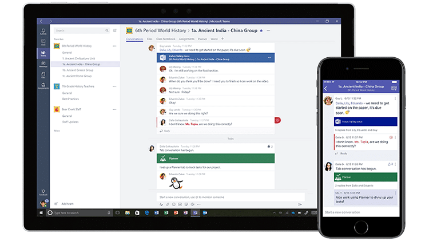Open File Explorer from the taskbar
Viewport: 429px width, 241px height.
click(x=128, y=213)
